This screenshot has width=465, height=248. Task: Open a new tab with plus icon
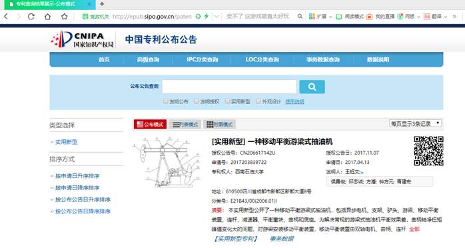[102, 4]
